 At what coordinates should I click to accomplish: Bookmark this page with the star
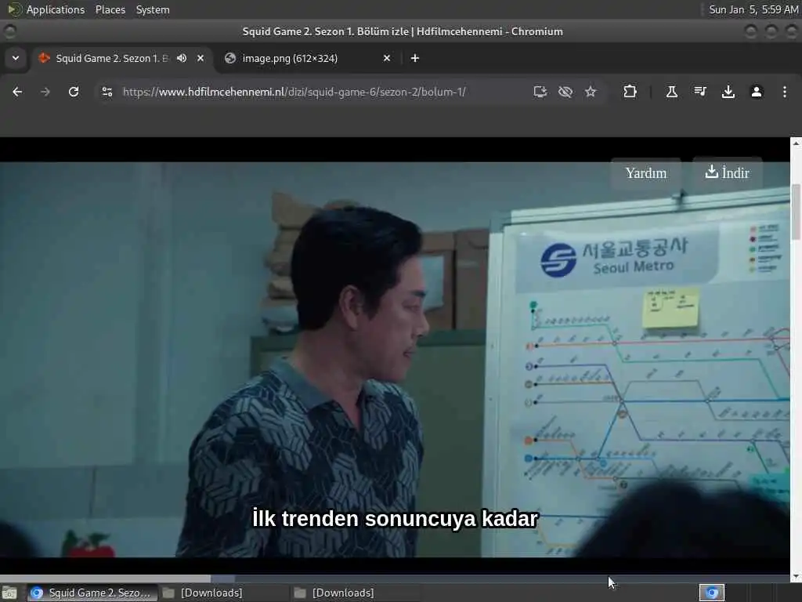pyautogui.click(x=591, y=92)
